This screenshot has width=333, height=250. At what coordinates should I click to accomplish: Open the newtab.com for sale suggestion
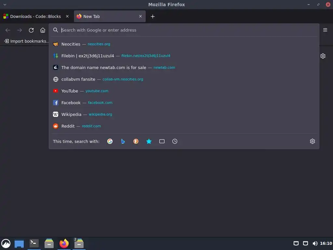click(184, 67)
